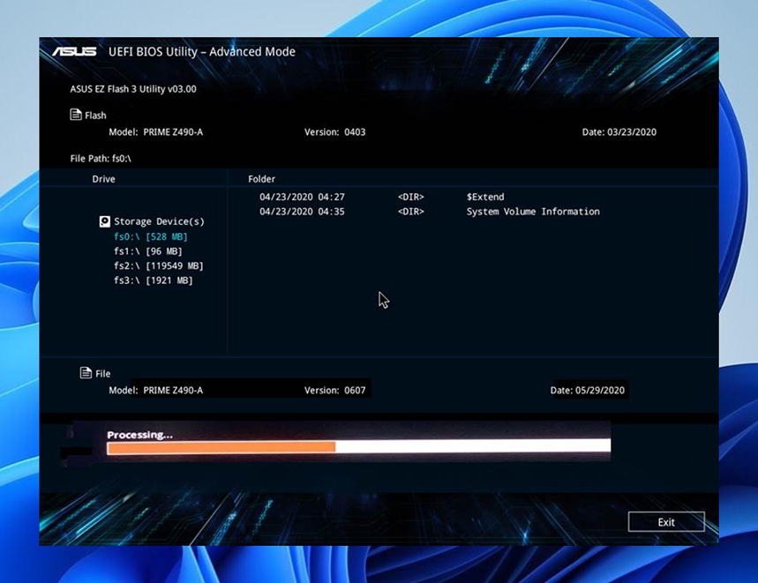Open the System Volume Information folder
This screenshot has width=758, height=583.
[533, 212]
